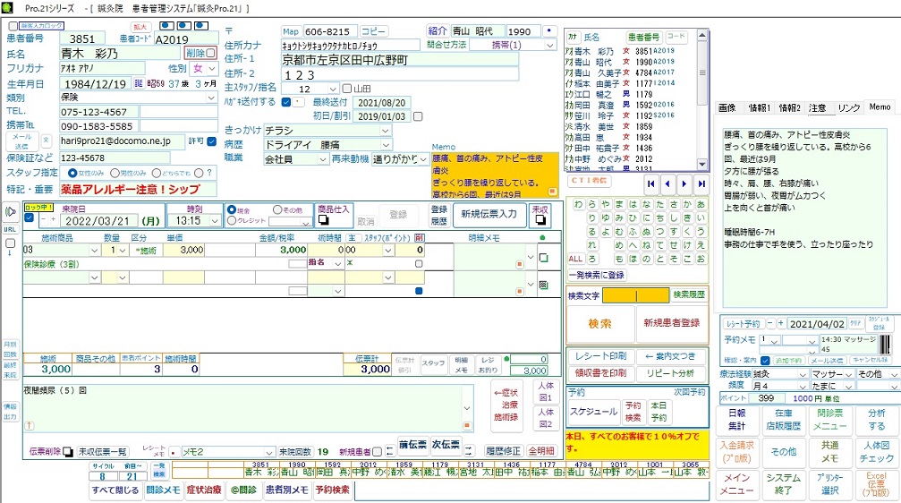
Task: Switch to the 注意 tab
Action: click(x=817, y=108)
